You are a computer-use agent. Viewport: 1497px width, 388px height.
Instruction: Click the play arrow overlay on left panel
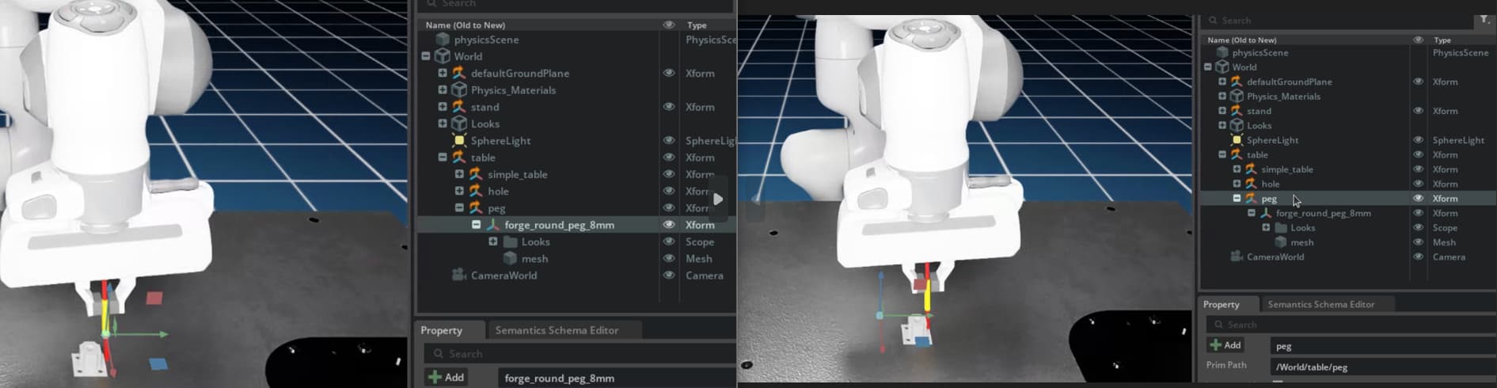[x=717, y=199]
